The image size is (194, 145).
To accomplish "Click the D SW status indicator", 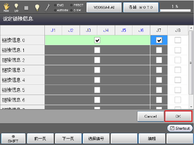I will click(x=76, y=10).
